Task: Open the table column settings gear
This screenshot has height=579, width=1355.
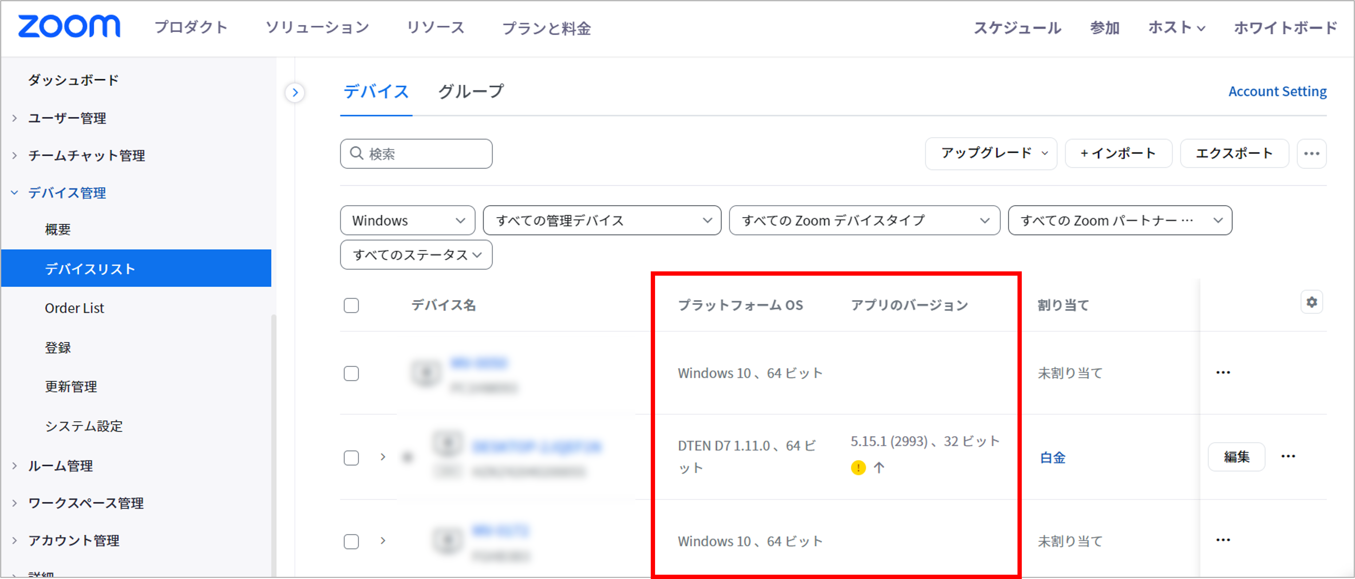Action: click(1312, 302)
